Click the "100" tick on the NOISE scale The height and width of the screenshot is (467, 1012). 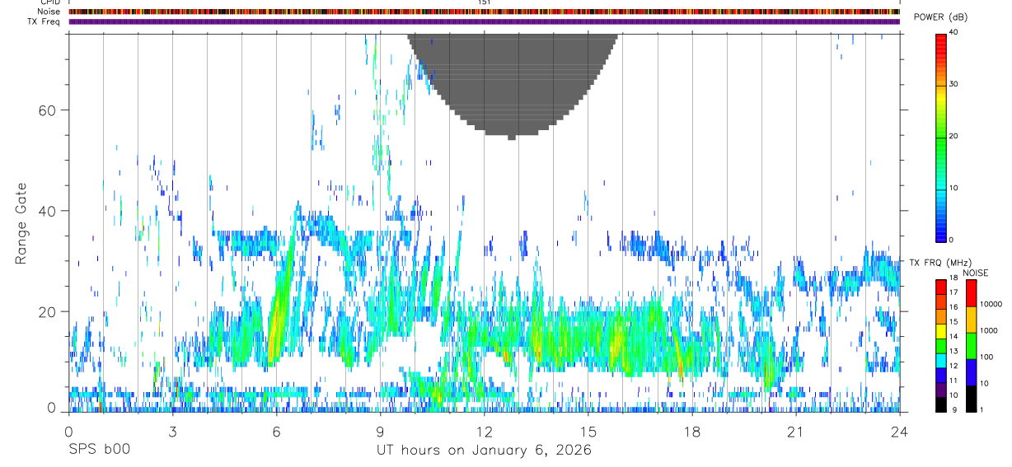pyautogui.click(x=987, y=357)
